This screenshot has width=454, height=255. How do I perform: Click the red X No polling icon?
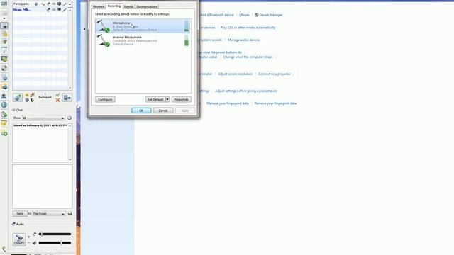57,100
